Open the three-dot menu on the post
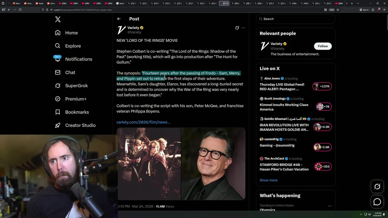This screenshot has width=388, height=218. point(243,28)
